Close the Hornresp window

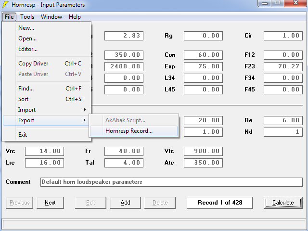[x=295, y=3]
